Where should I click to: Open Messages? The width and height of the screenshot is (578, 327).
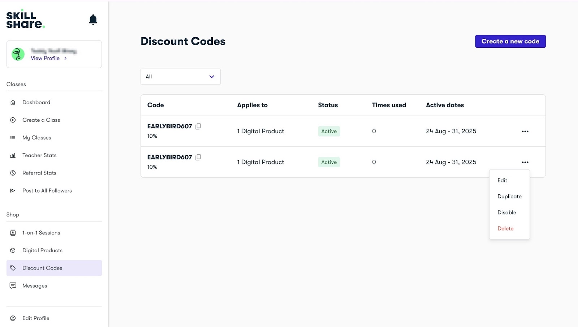click(x=35, y=286)
